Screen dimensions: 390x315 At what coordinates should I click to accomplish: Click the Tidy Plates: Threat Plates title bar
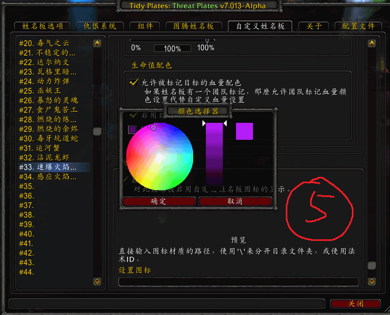(198, 6)
